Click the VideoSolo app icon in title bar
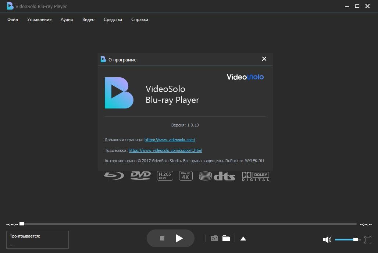The width and height of the screenshot is (378, 253). pyautogui.click(x=10, y=6)
